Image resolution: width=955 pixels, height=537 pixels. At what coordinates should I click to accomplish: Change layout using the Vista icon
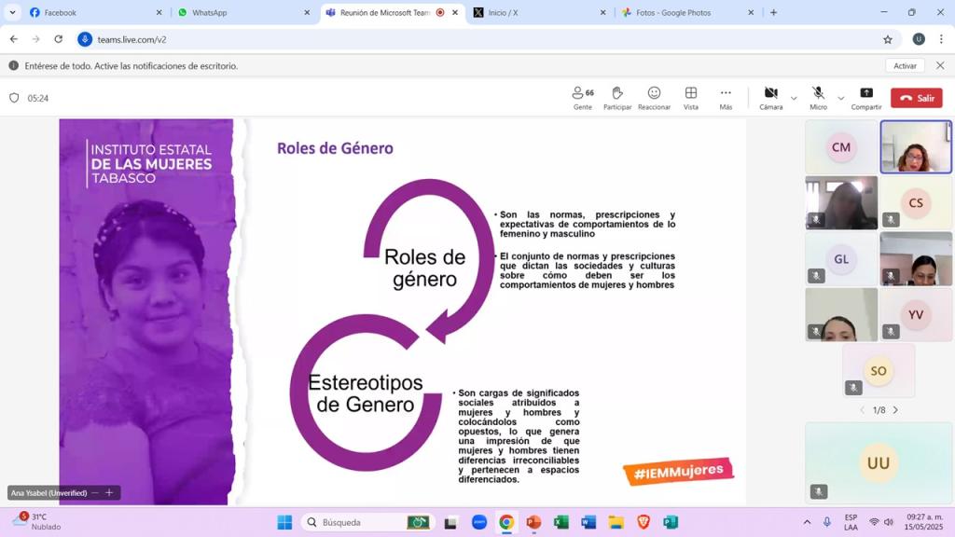[690, 97]
